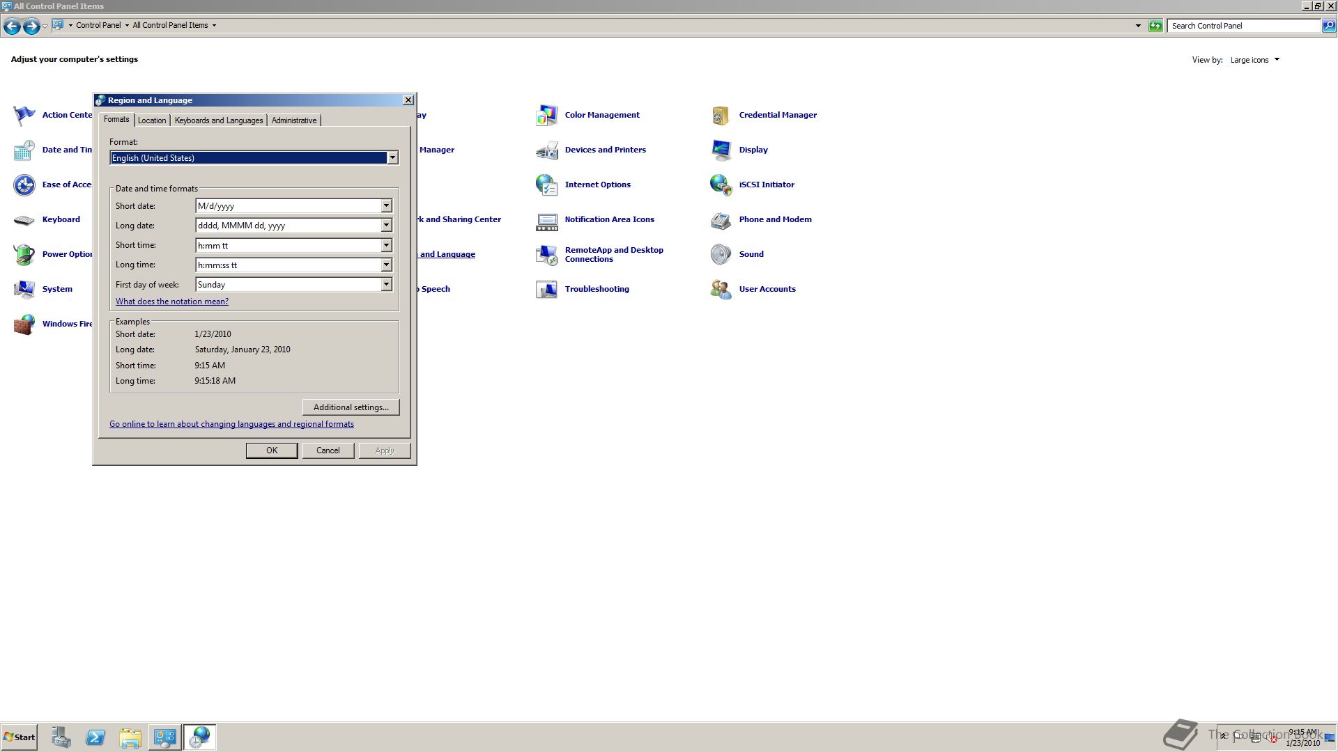Open the Format language dropdown

click(393, 158)
